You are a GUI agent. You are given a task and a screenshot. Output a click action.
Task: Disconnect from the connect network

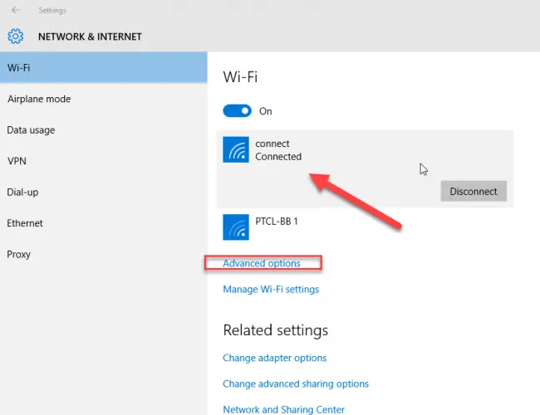[x=474, y=191]
